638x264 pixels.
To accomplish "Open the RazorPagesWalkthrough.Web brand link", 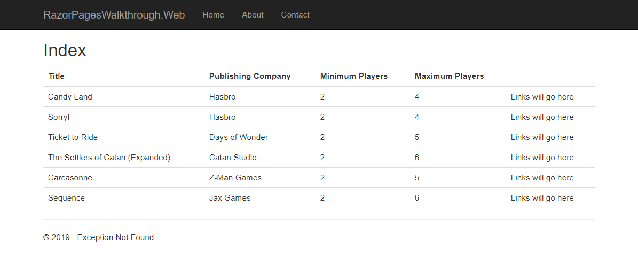I will pyautogui.click(x=114, y=15).
